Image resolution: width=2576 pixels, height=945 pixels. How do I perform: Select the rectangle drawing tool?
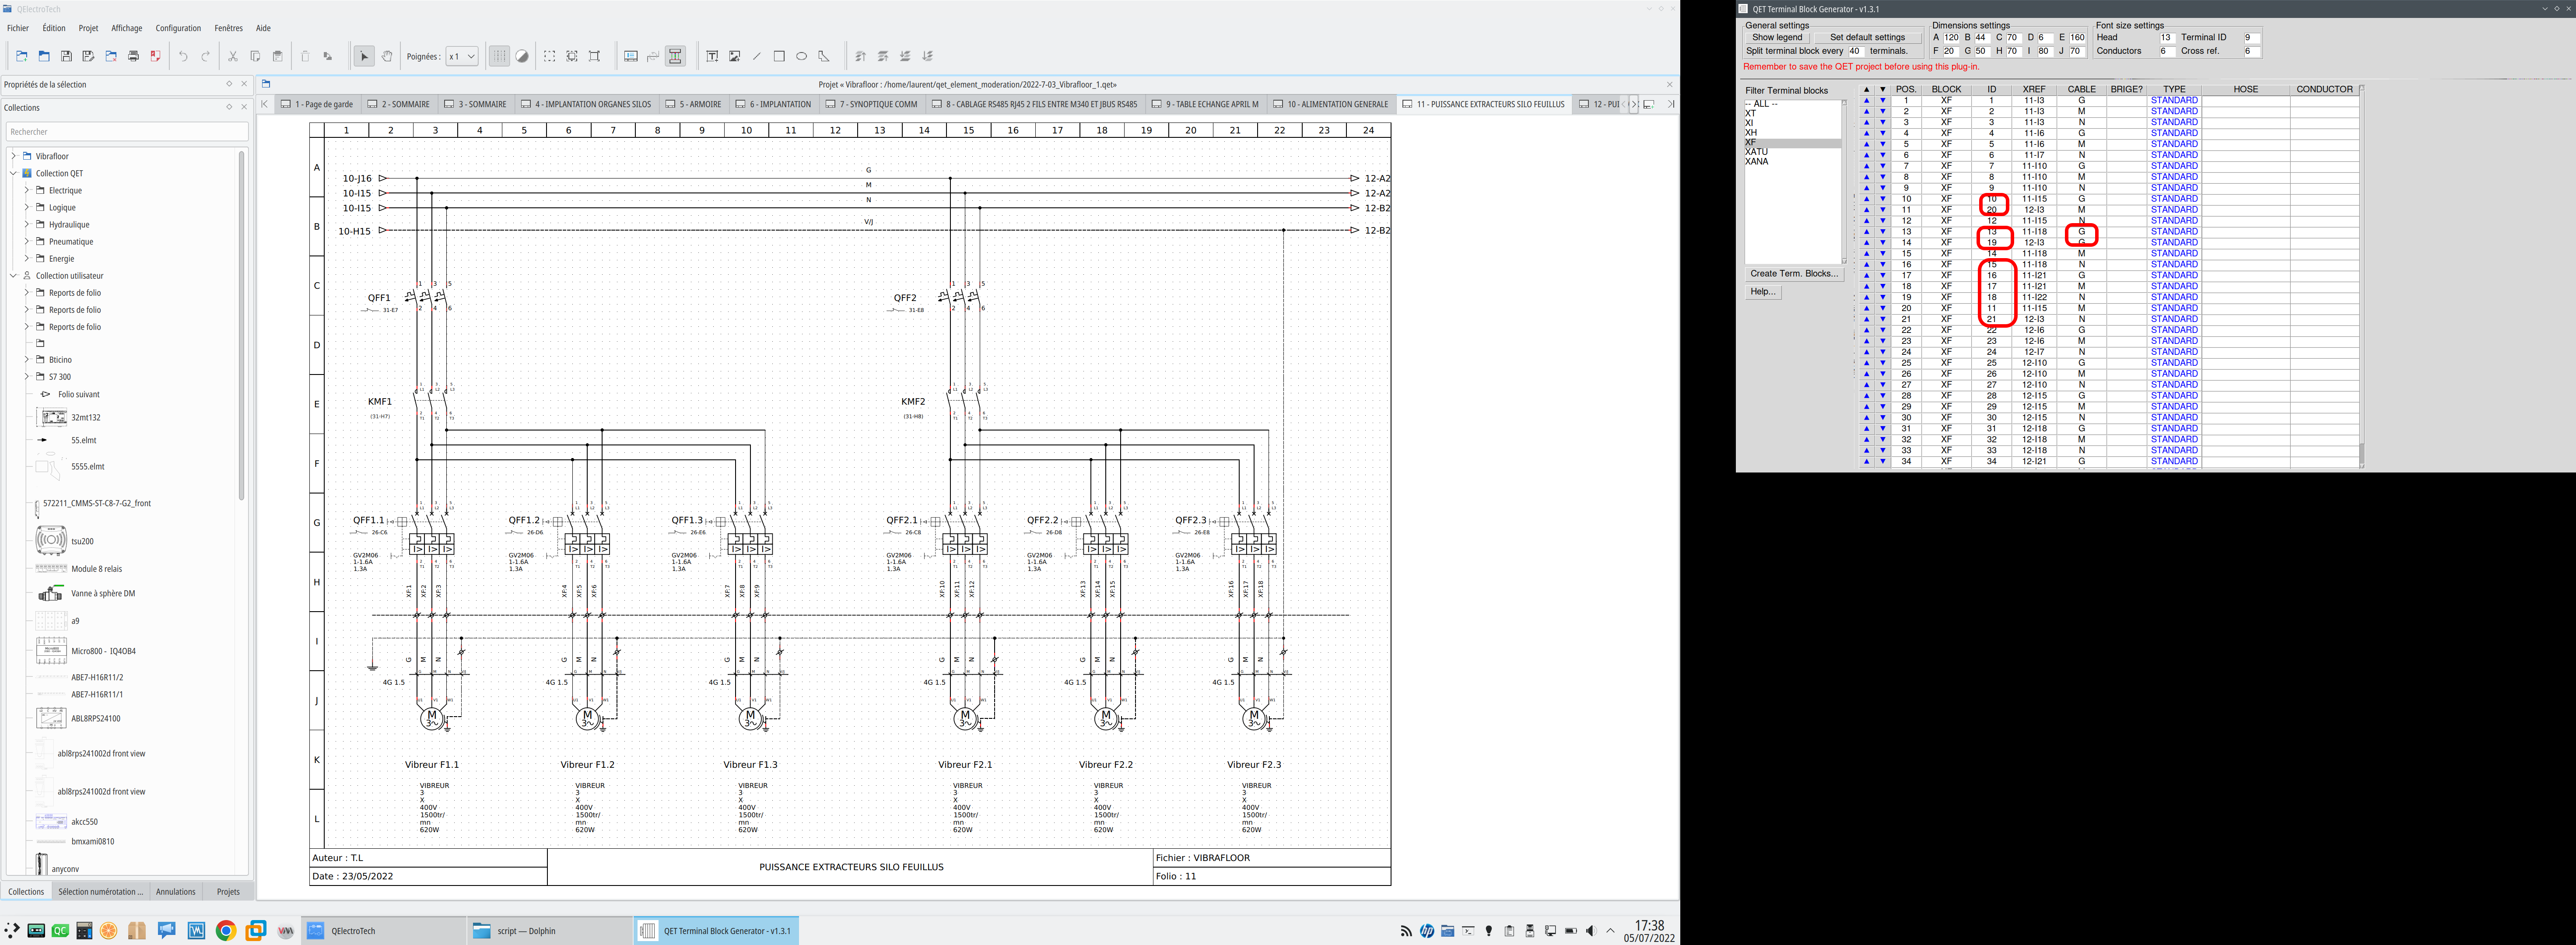779,56
